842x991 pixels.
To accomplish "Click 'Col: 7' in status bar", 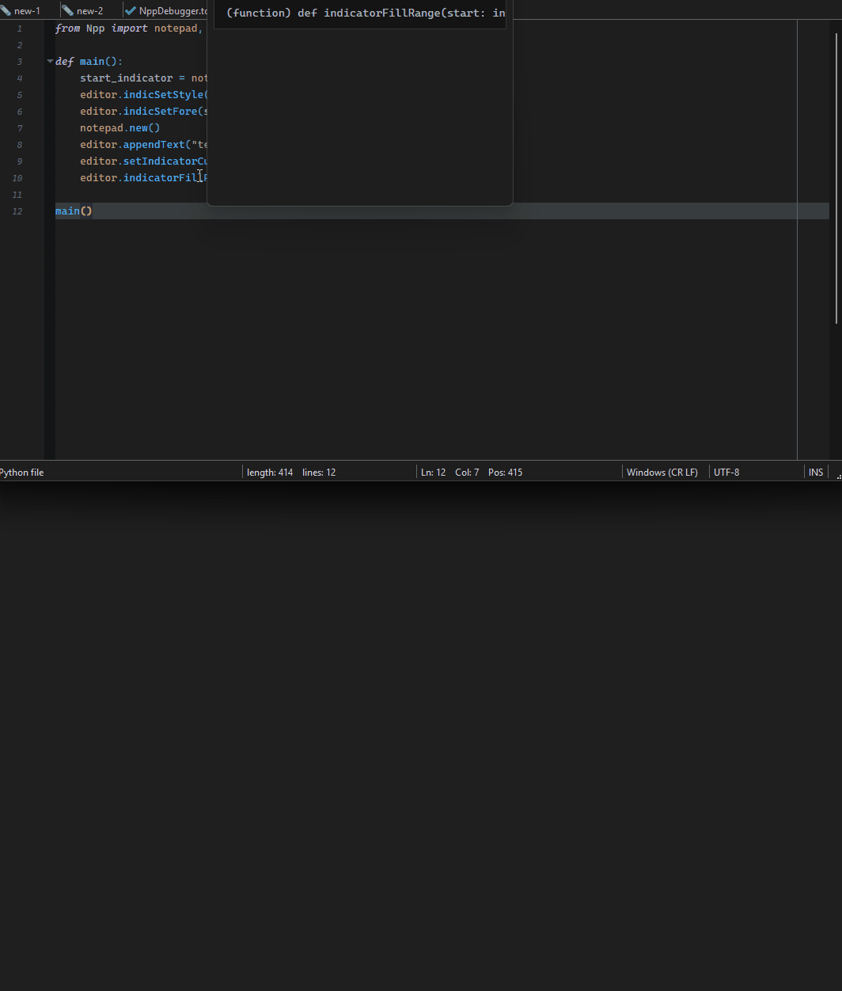I will pos(467,472).
